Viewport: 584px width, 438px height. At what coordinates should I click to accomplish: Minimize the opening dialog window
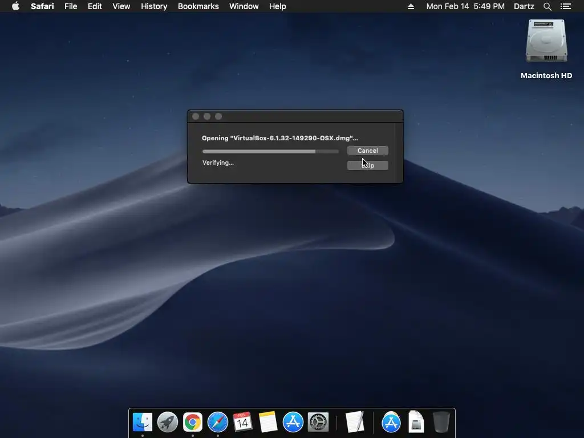(207, 116)
